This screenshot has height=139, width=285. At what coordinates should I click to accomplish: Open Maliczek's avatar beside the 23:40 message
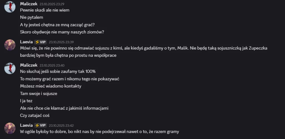pos(10,68)
